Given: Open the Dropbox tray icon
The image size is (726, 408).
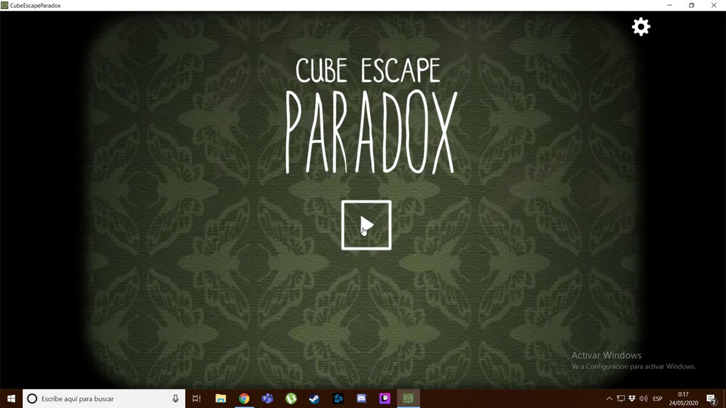Looking at the screenshot, I should pyautogui.click(x=632, y=399).
